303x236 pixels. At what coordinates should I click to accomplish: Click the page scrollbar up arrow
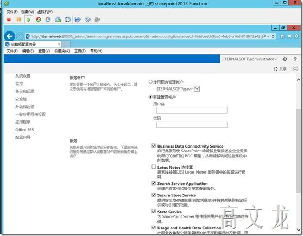click(x=299, y=79)
